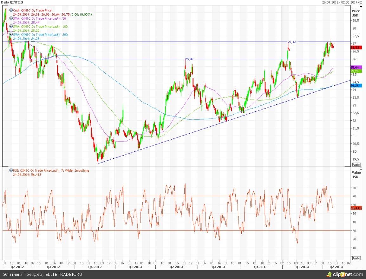The width and height of the screenshot is (366, 279).
Task: Click the clock icon next to SMA 100
Action: [x=11, y=26]
